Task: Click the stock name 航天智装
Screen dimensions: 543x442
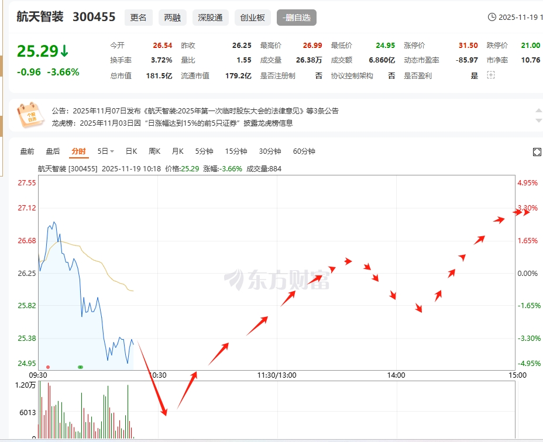Action: coord(40,16)
